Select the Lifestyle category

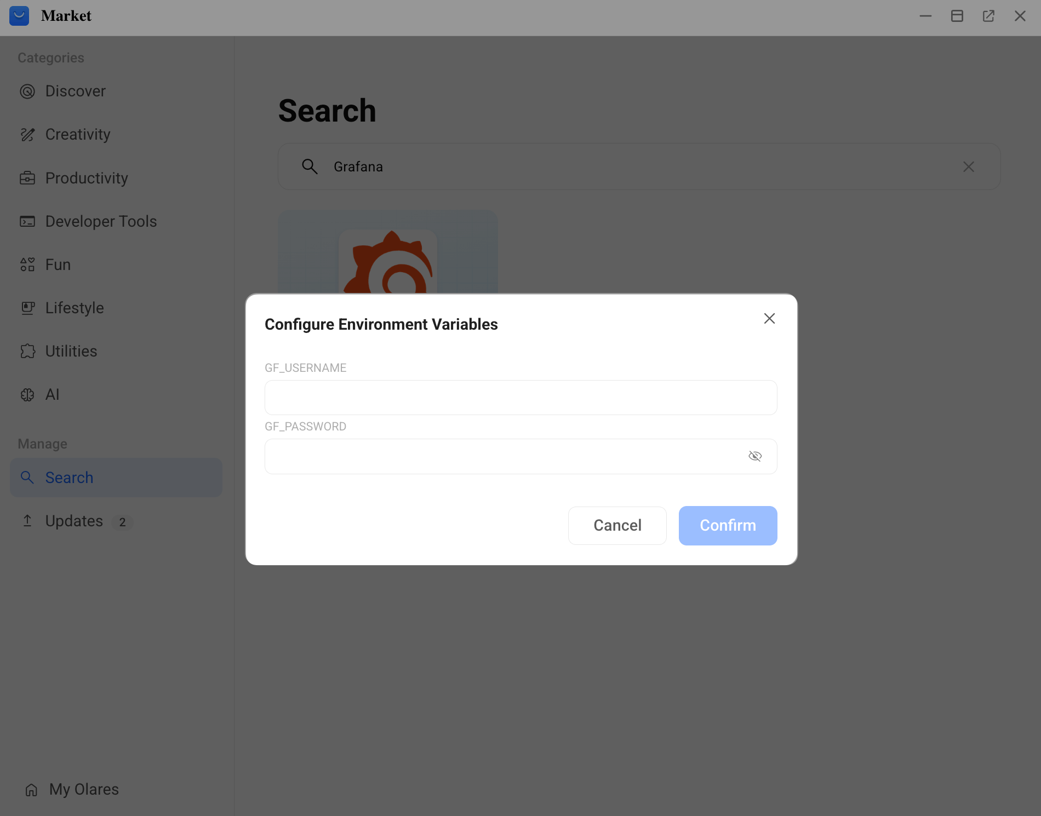(x=73, y=308)
